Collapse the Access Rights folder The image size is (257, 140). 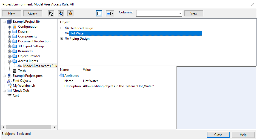click(x=9, y=61)
